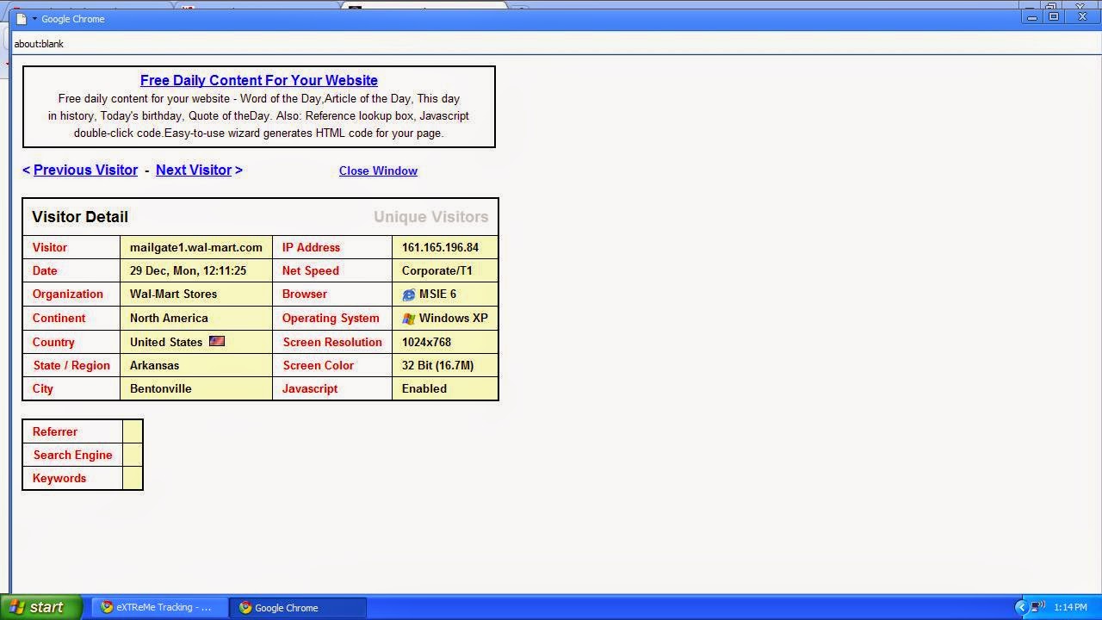Select Arkansas state value
The image size is (1102, 620).
tap(154, 365)
